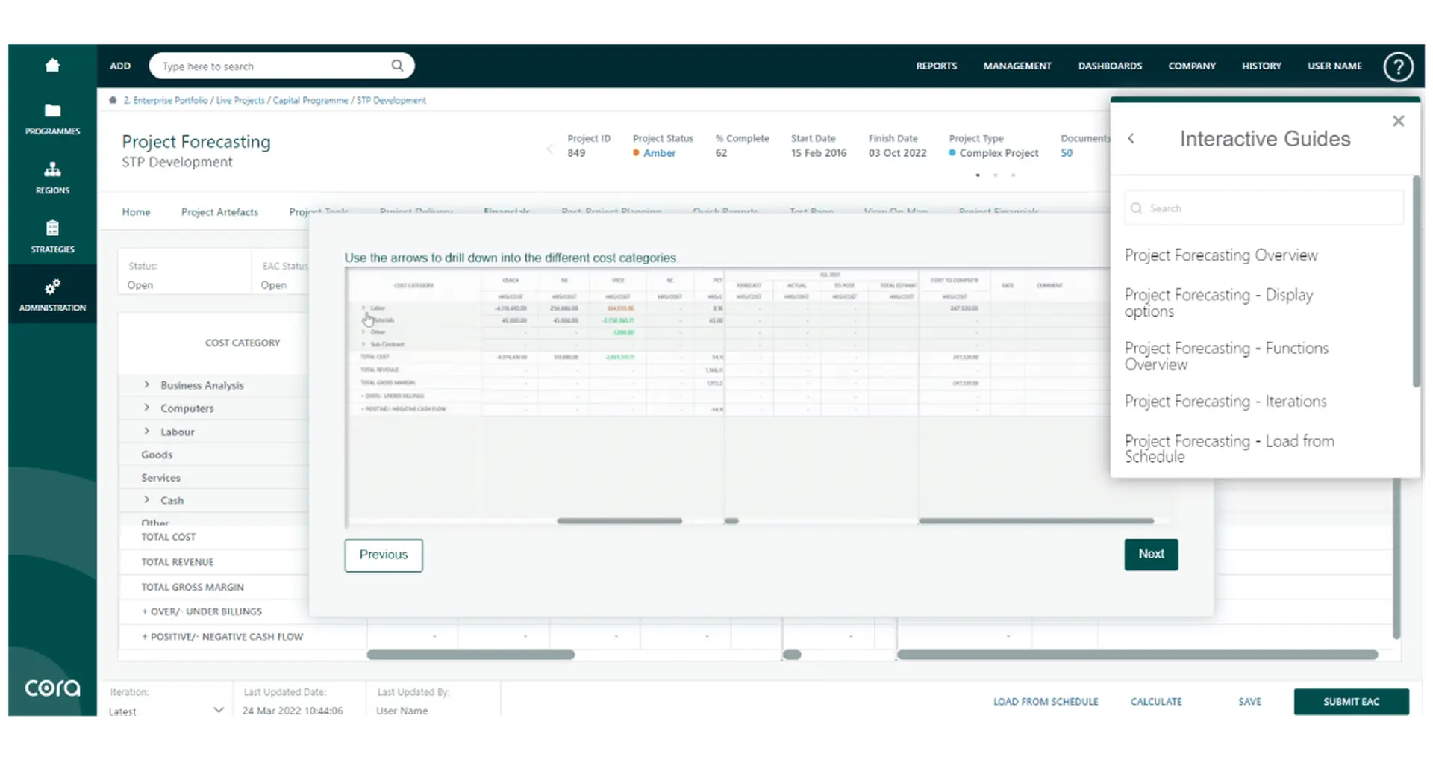Viewport: 1433px width, 760px height.
Task: Open the Reports menu
Action: pyautogui.click(x=936, y=66)
